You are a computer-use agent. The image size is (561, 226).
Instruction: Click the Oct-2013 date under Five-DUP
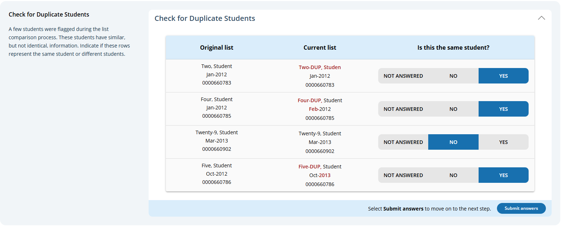pos(320,175)
